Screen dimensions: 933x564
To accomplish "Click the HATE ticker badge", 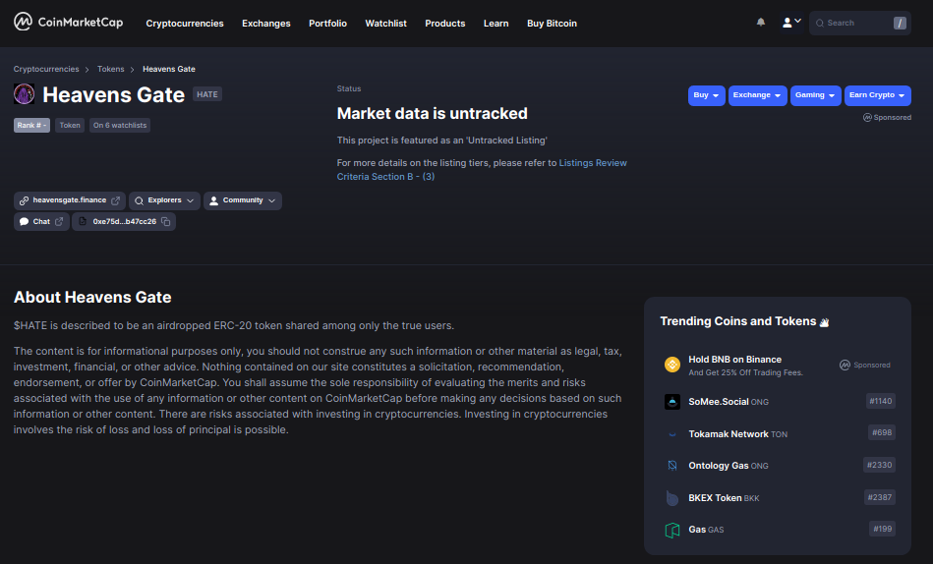I will (x=207, y=94).
